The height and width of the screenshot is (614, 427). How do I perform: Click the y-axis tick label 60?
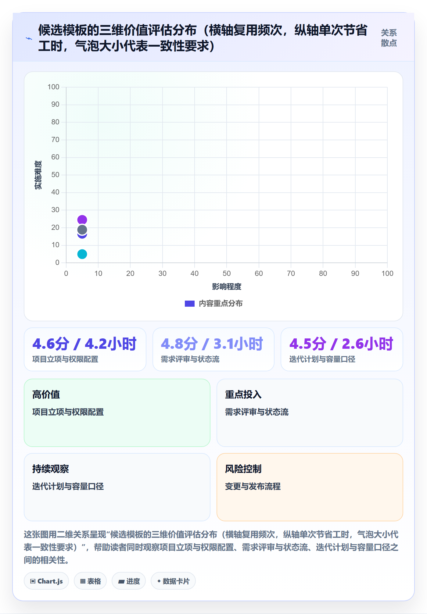pos(55,157)
